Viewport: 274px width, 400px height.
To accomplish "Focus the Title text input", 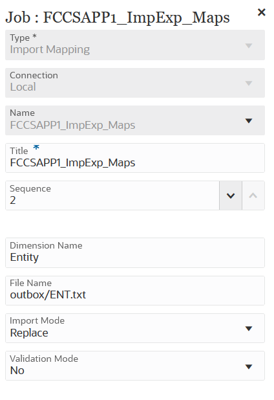I will 135,158.
